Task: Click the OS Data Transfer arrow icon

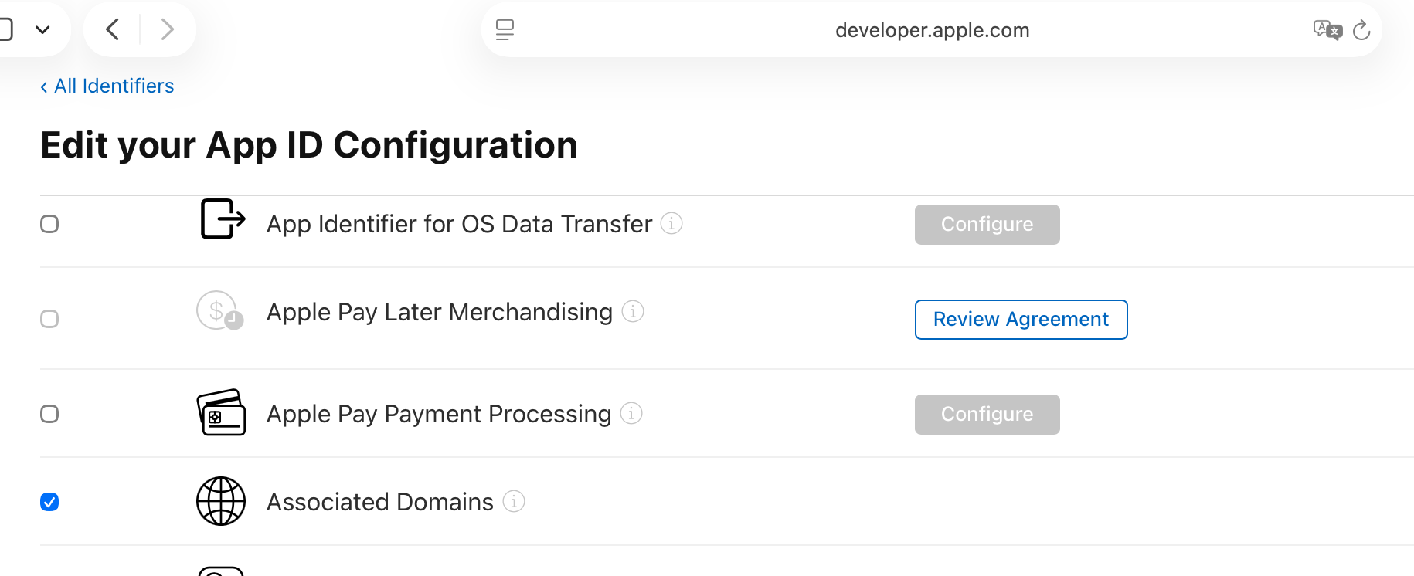Action: click(223, 219)
